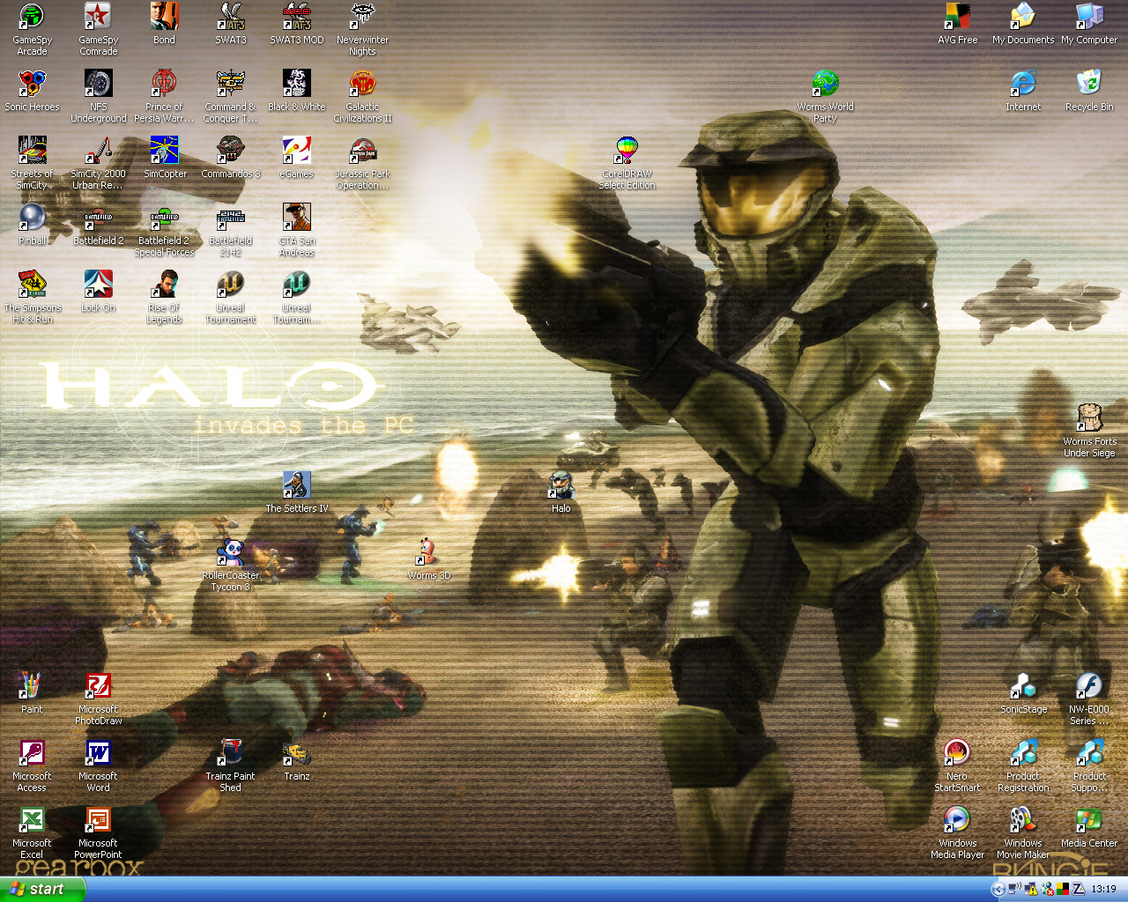Select the Microsoft PowerPoint icon

(x=98, y=832)
